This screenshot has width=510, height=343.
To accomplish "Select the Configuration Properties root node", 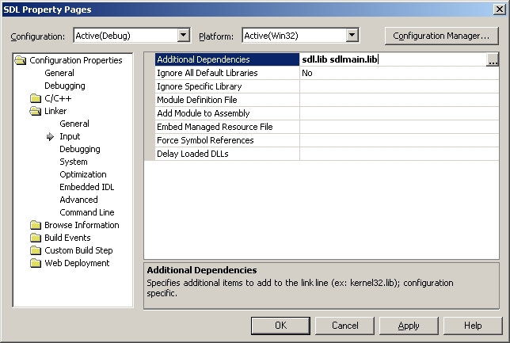I will pyautogui.click(x=76, y=60).
